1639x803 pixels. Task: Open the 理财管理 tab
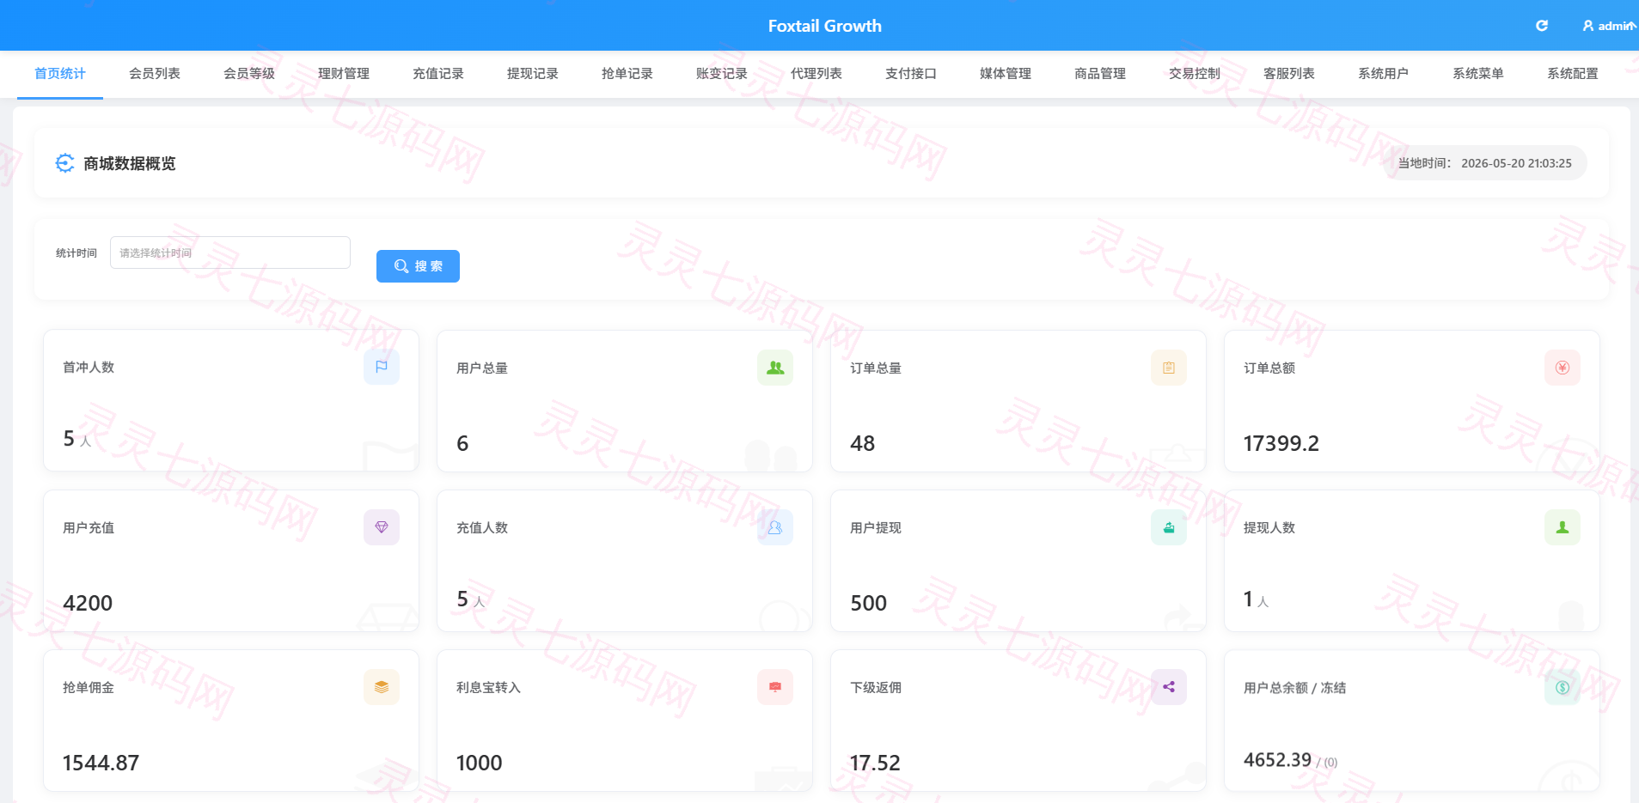[x=344, y=74]
